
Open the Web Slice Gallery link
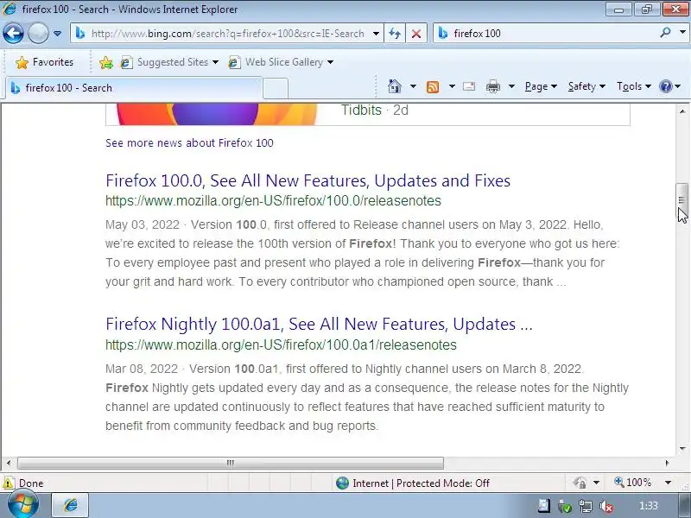pos(276,62)
